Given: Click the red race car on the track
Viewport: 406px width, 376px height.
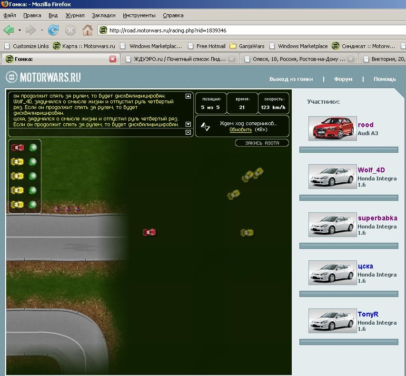Looking at the screenshot, I should click(x=149, y=232).
